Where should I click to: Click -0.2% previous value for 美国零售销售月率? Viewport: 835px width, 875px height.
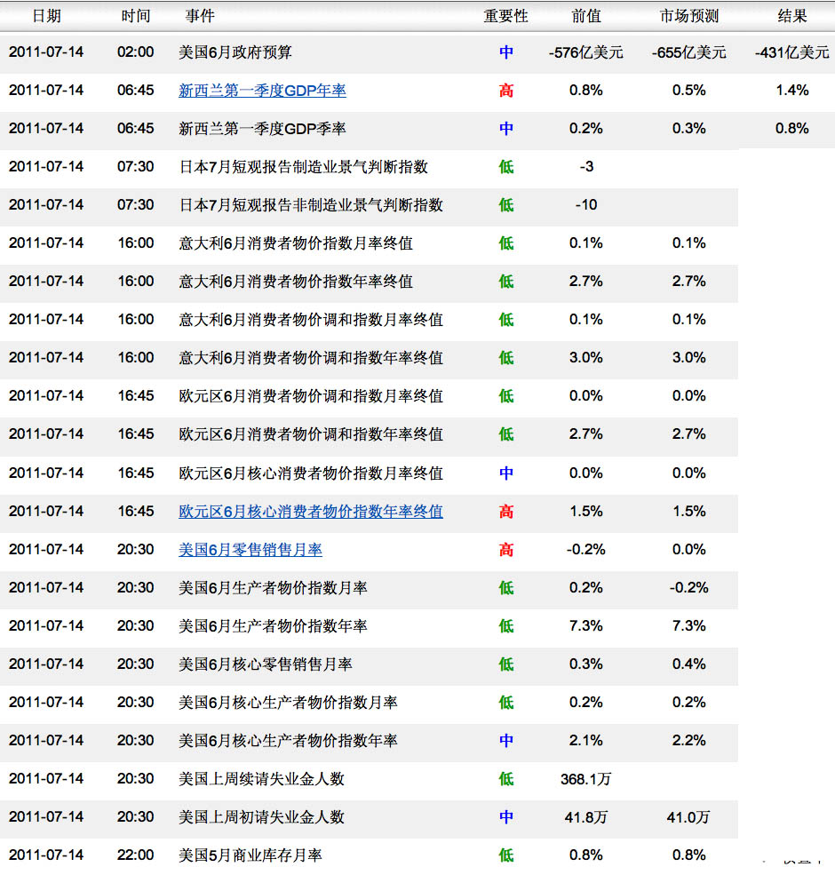(x=586, y=550)
